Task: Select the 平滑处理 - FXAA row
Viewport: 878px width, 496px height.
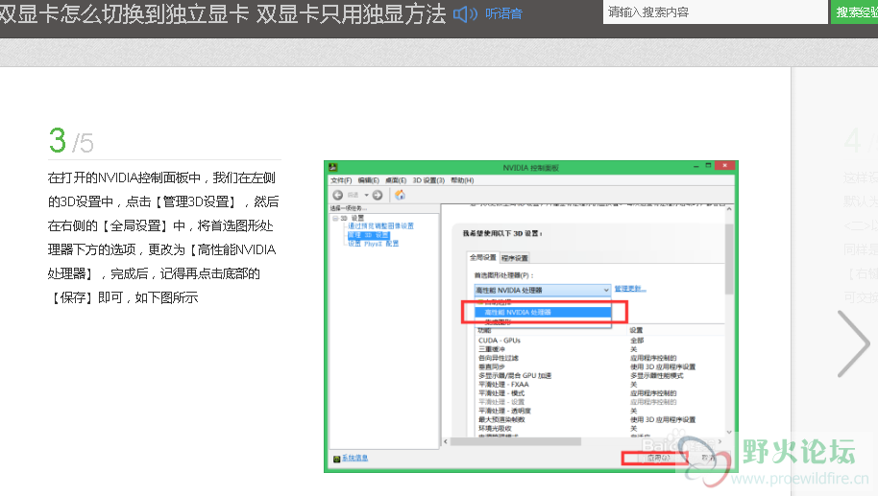Action: (x=503, y=384)
